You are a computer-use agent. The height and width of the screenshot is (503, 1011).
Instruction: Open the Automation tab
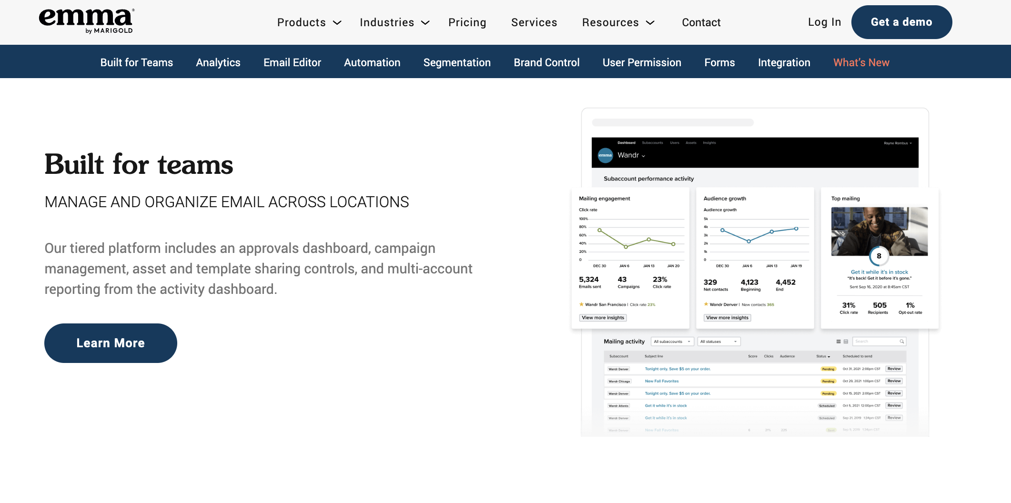coord(372,62)
